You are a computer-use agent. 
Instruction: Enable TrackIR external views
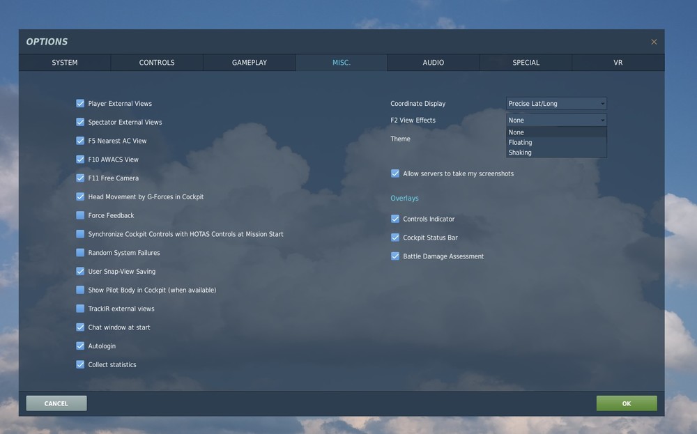[80, 309]
